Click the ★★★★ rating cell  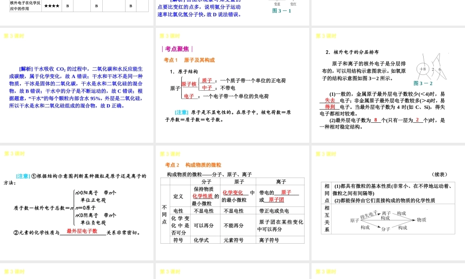pos(52,6)
